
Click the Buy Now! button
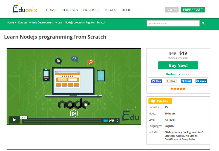click(x=178, y=66)
